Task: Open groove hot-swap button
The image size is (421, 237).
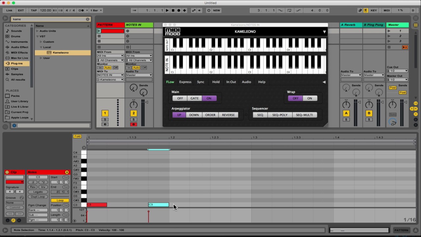Action: click(22, 198)
